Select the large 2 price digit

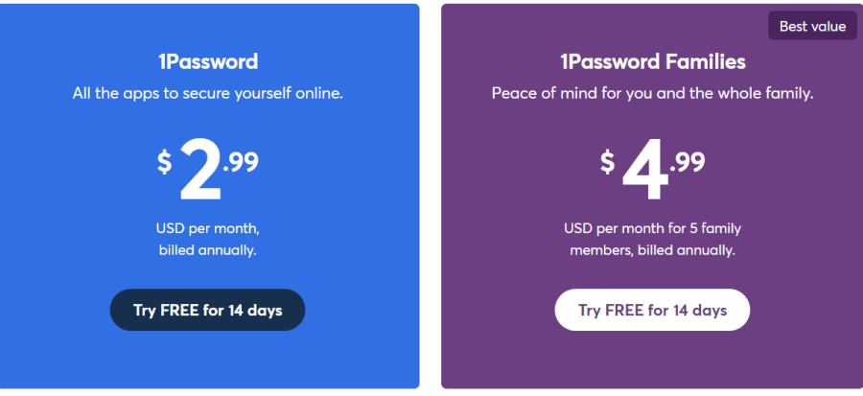click(201, 170)
